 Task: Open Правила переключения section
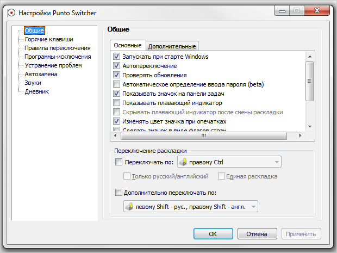[58, 48]
